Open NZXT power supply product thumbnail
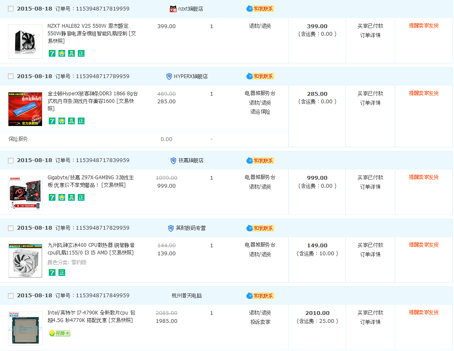This screenshot has width=454, height=351. (x=25, y=42)
